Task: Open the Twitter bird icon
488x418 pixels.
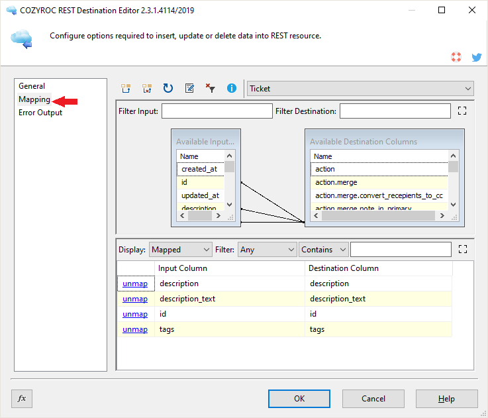Action: tap(476, 58)
